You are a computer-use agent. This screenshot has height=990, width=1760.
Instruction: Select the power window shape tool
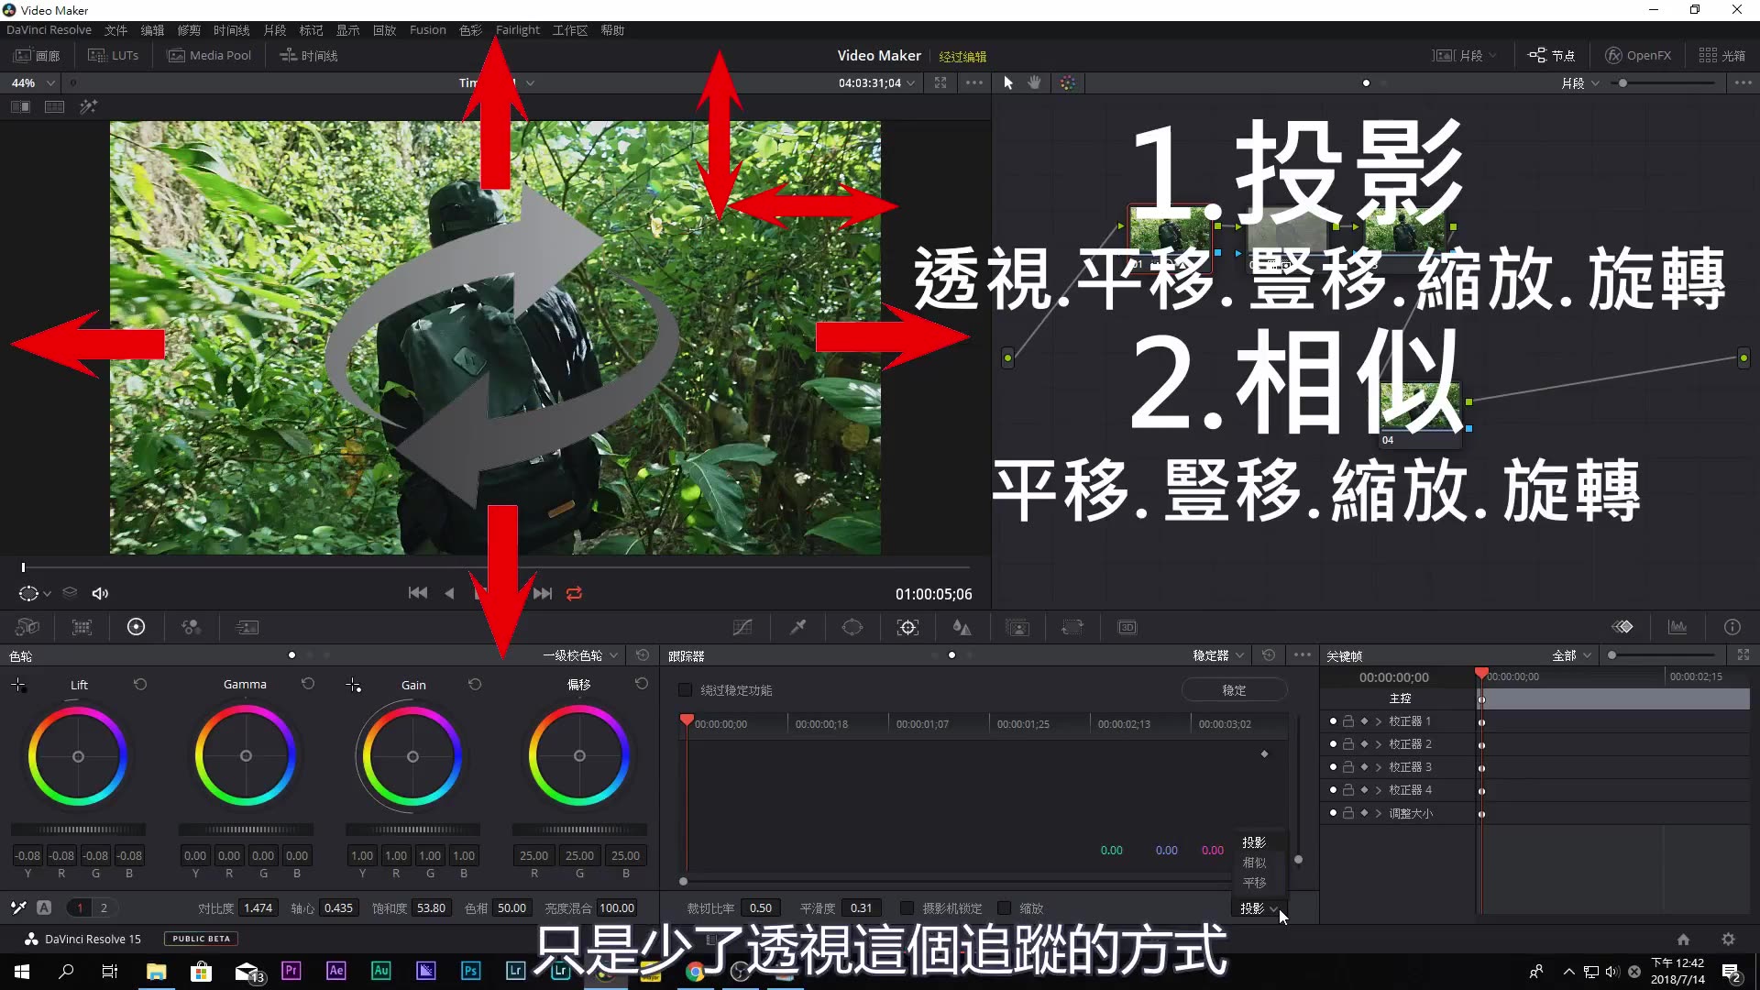(852, 627)
